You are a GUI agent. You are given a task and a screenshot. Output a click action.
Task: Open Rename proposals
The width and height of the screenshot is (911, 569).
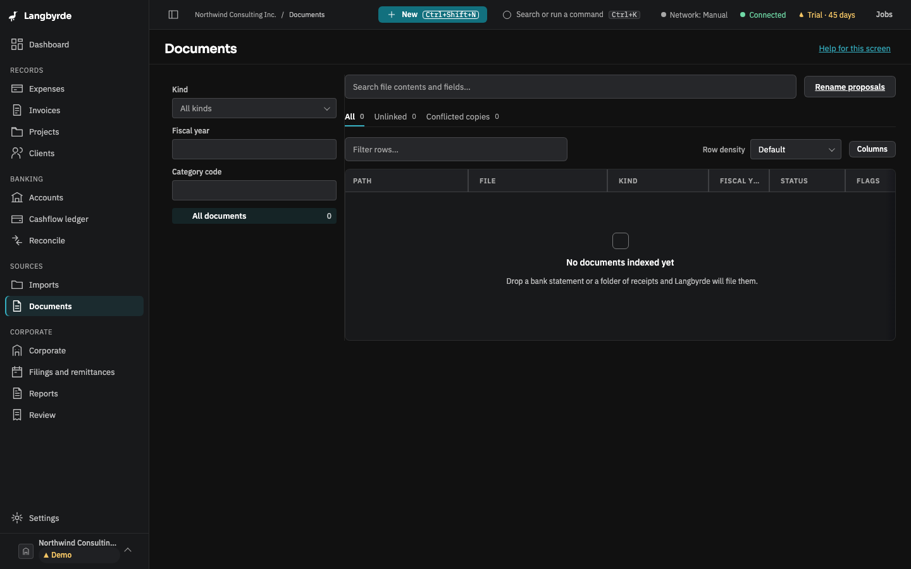pos(850,87)
